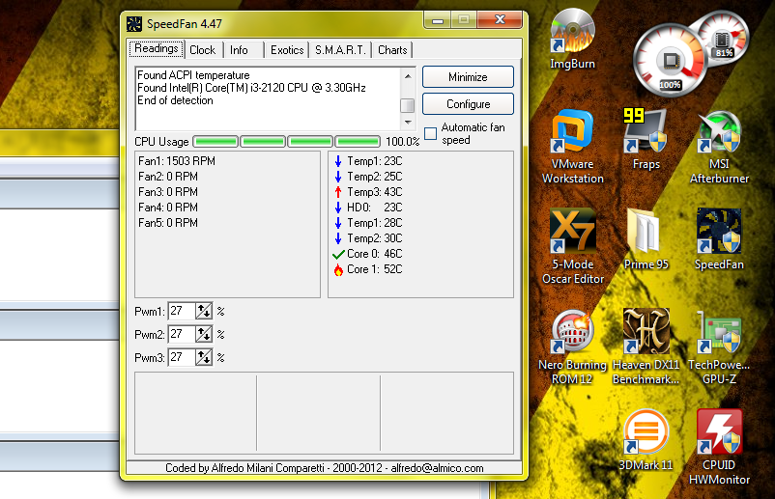
Task: Click the 'End of detection' log line
Action: 175,100
